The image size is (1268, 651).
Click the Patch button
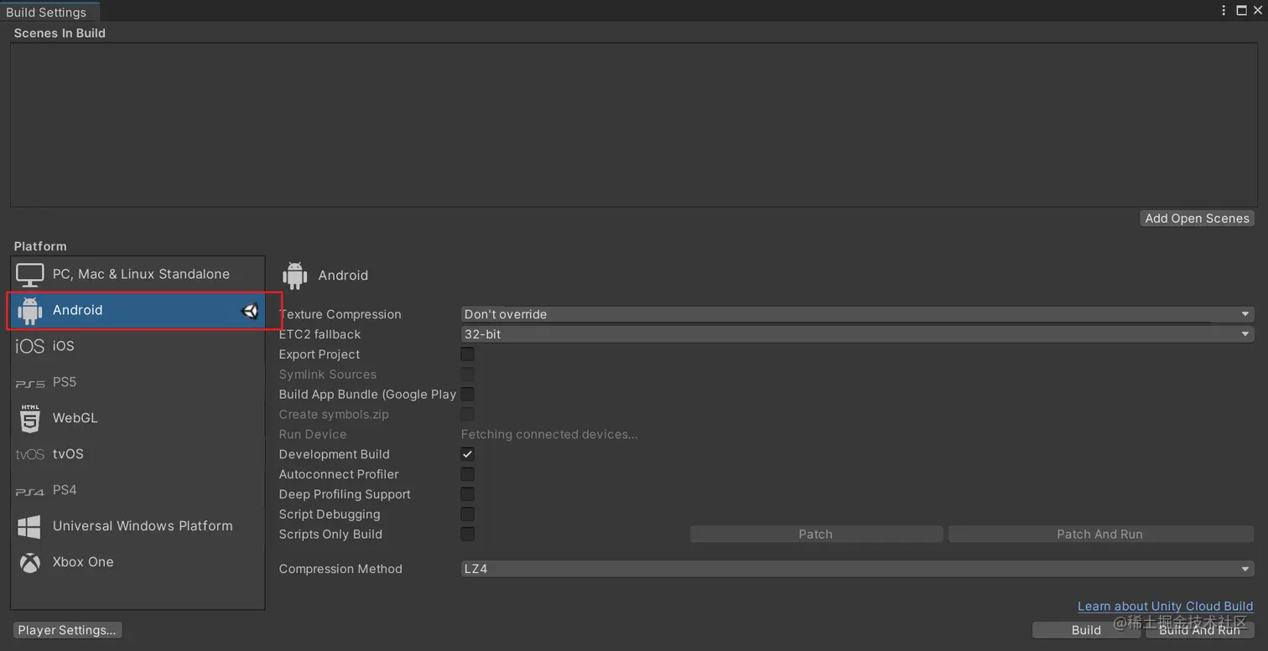[816, 535]
